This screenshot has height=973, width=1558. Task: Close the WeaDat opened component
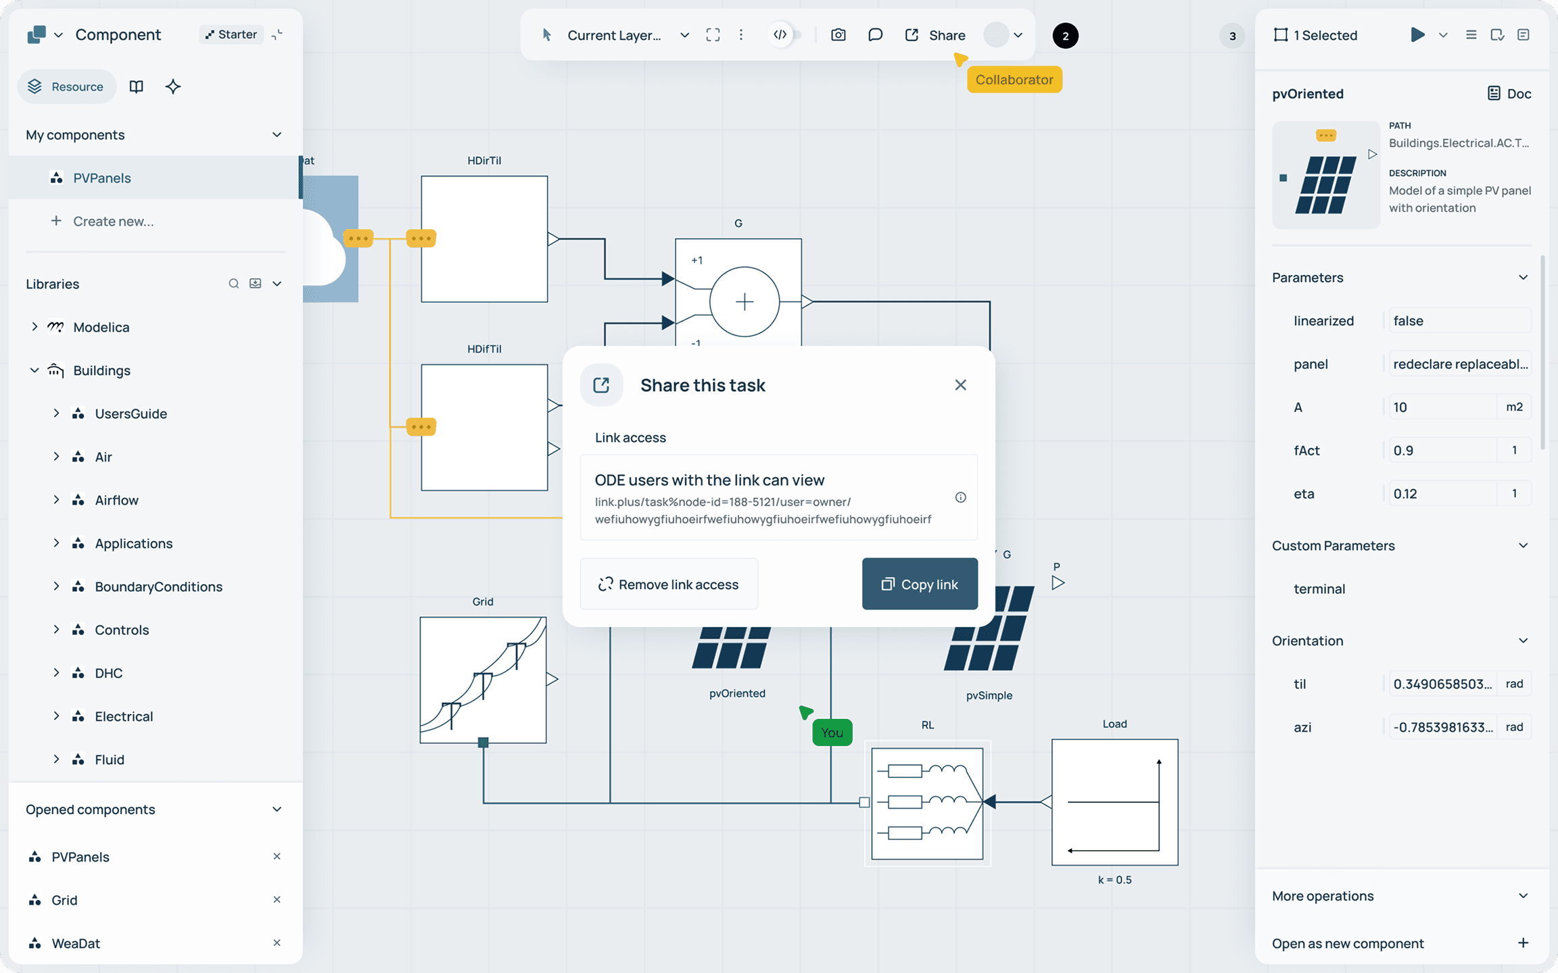[277, 943]
